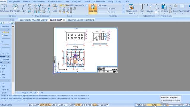190x107 pixels.
Task: Select the Circle (Окружность) tool
Action: pyautogui.click(x=15, y=8)
